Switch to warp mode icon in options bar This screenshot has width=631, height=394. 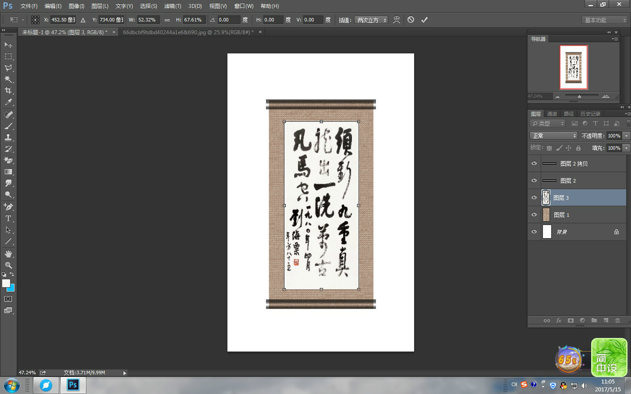[x=397, y=20]
